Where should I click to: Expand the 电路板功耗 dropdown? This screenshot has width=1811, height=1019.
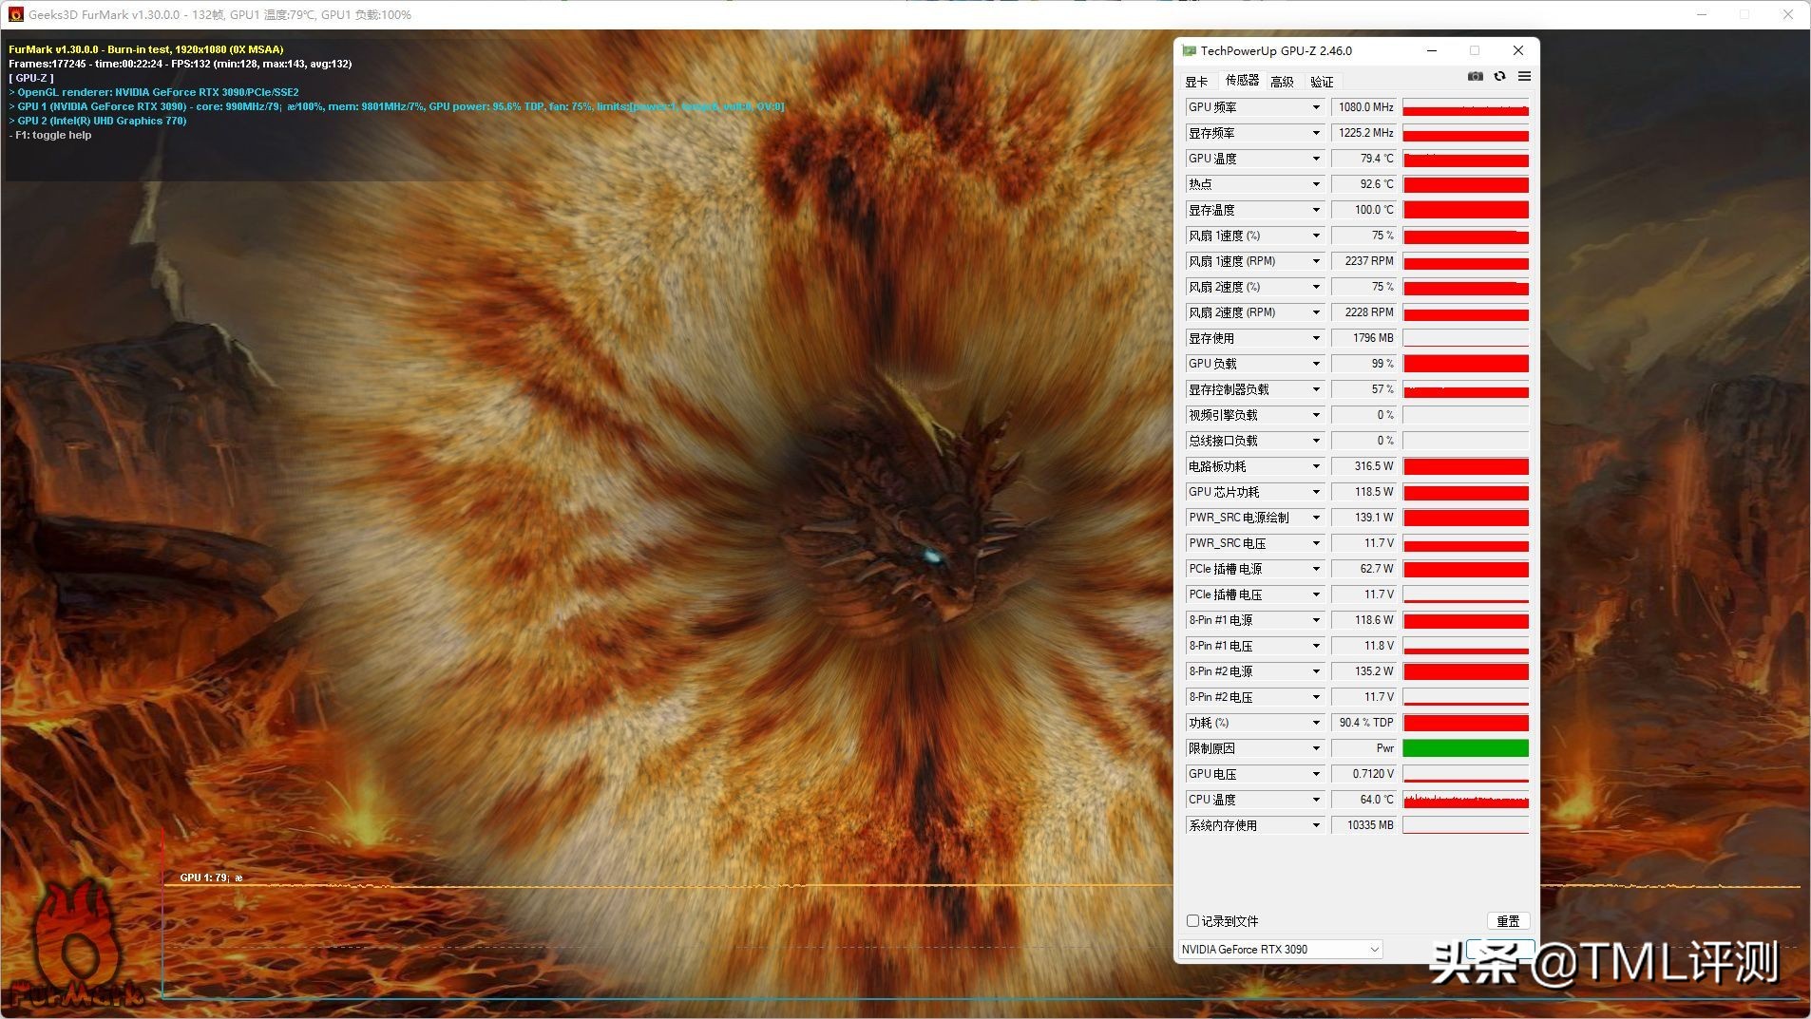click(x=1316, y=466)
